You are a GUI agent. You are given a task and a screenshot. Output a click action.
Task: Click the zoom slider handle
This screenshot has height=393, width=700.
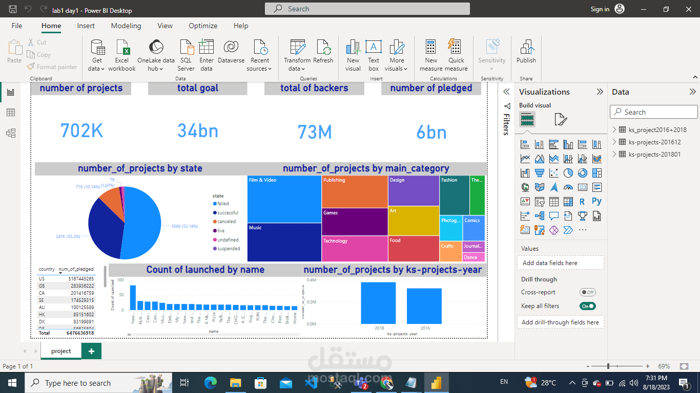tap(608, 366)
